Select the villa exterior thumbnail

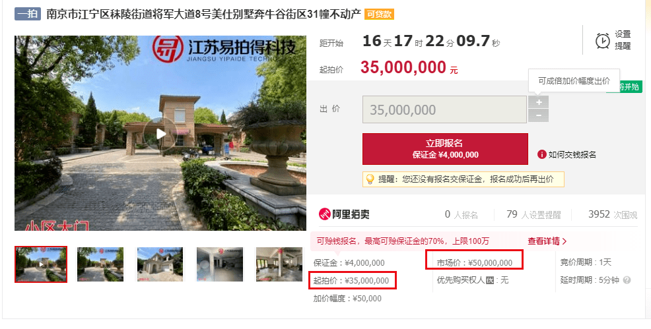pos(160,264)
